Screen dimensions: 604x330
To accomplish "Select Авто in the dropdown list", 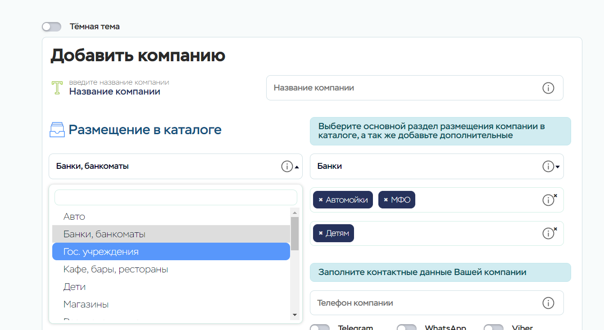I will [171, 217].
